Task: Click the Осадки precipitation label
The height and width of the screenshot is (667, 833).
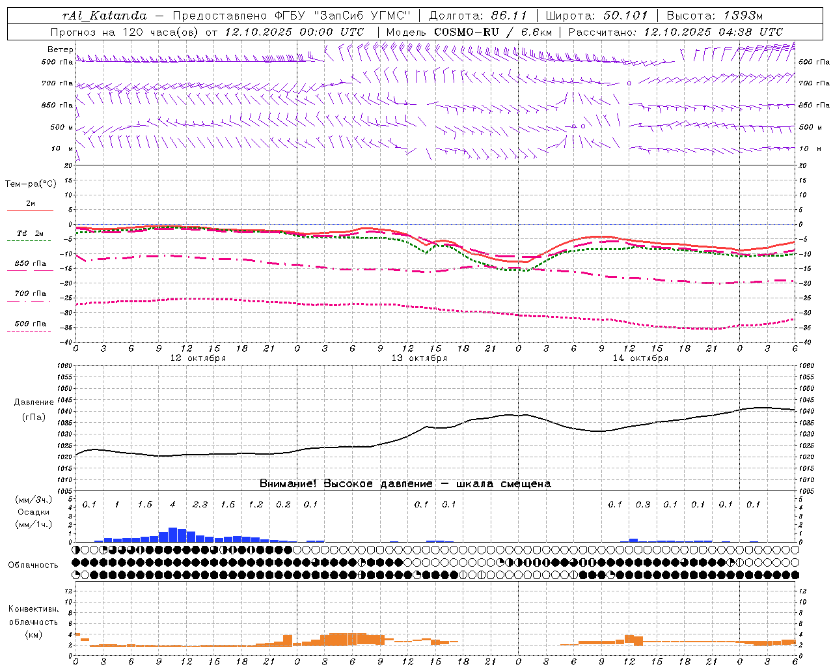Action: coord(34,512)
